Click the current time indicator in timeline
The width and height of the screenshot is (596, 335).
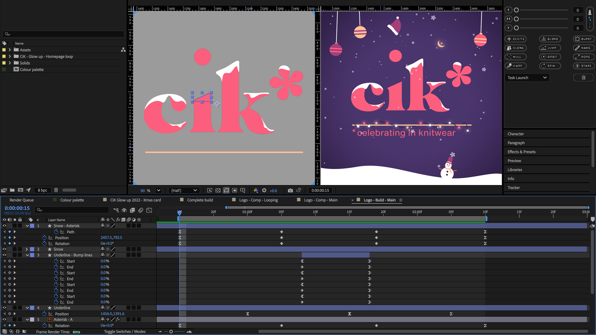179,212
